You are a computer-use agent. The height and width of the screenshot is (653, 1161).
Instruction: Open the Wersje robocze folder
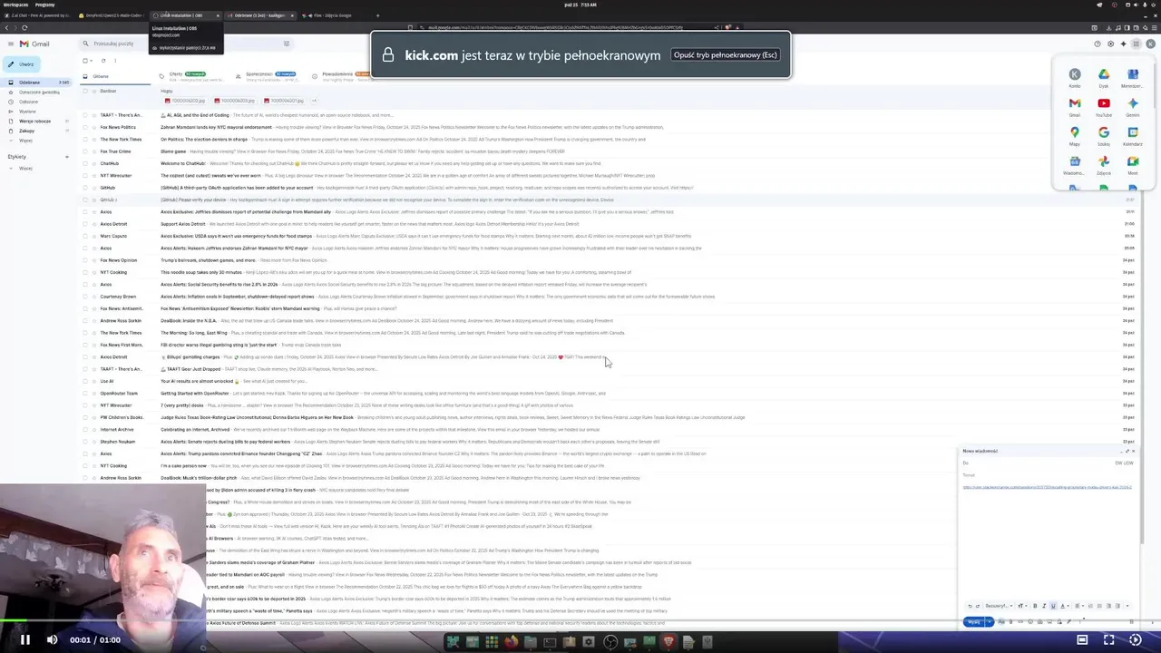[34, 121]
